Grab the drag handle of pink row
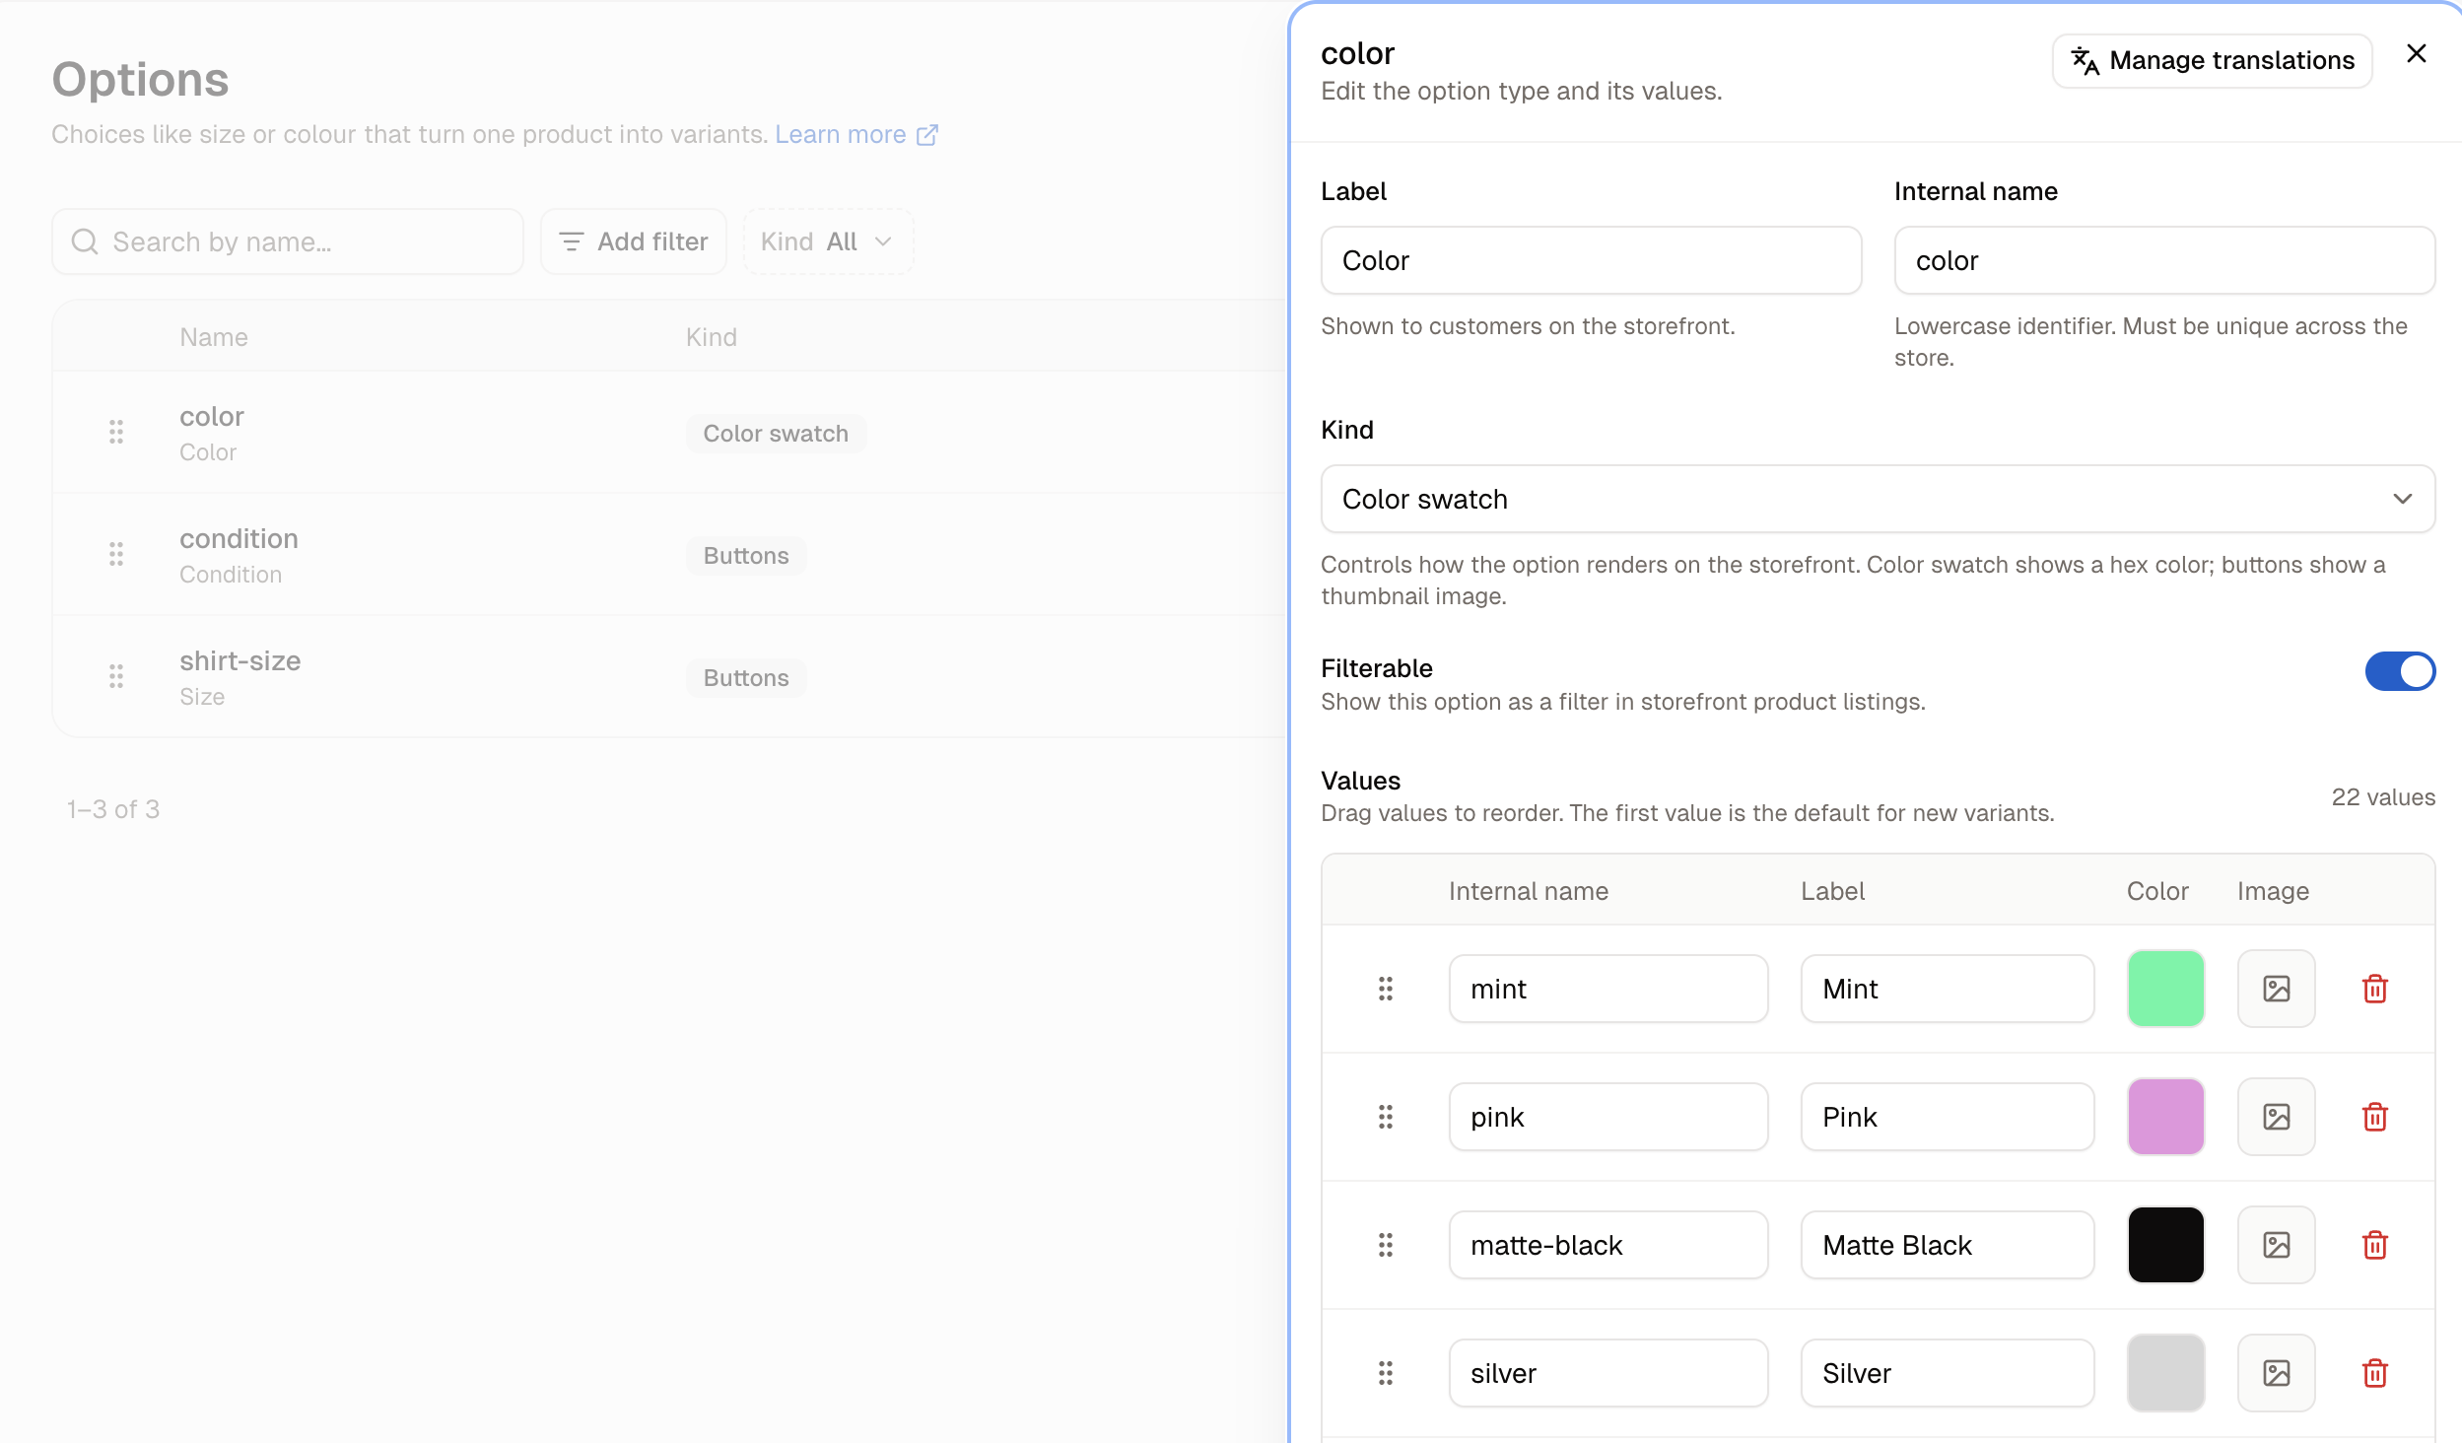Image resolution: width=2462 pixels, height=1443 pixels. point(1385,1117)
